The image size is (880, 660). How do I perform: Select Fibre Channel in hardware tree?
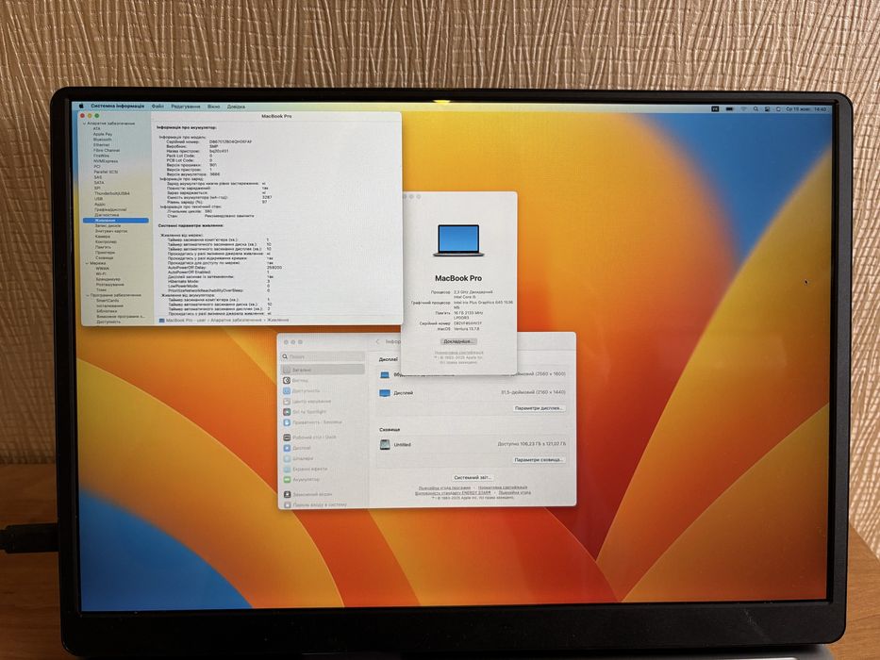click(107, 151)
